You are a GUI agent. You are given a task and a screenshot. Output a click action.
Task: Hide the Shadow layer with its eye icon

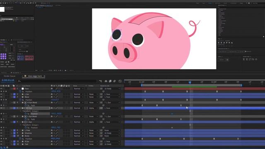1,133
